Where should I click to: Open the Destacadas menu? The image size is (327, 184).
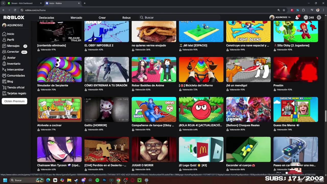46,18
